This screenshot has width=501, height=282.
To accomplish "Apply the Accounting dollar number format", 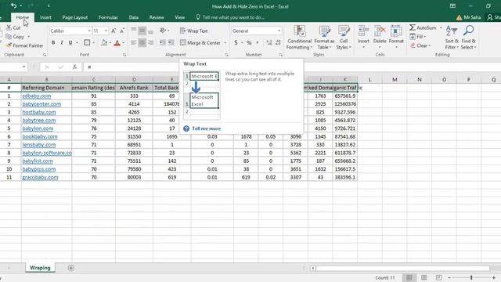I will pyautogui.click(x=236, y=42).
